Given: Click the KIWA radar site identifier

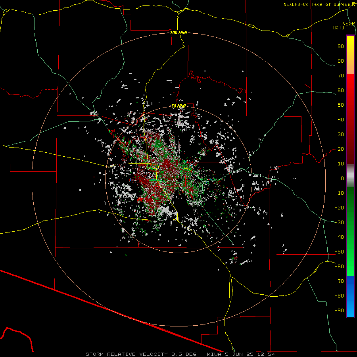Looking at the screenshot, I should [x=214, y=354].
